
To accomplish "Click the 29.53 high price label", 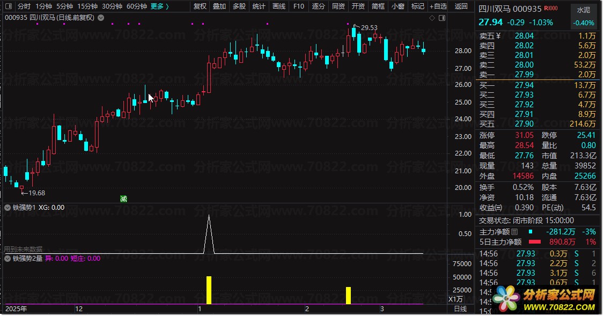I will 369,28.
